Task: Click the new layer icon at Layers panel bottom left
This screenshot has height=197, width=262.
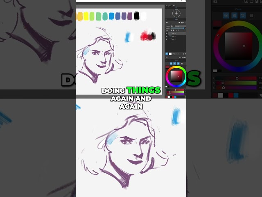Action: 167,57
